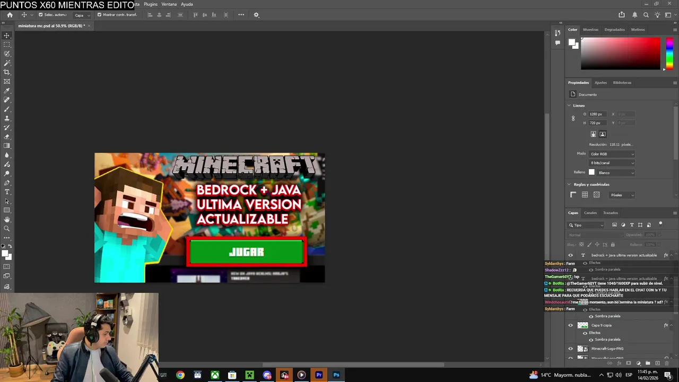Collapse the Lienzo section
This screenshot has height=382, width=679.
tap(569, 106)
